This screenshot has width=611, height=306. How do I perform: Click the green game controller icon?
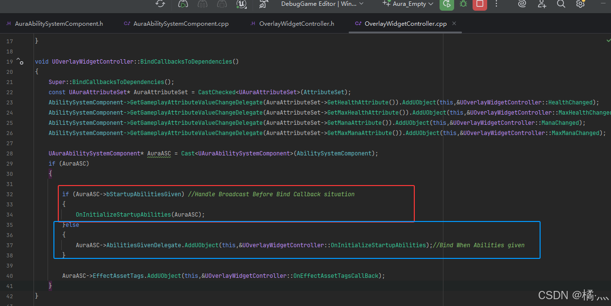[183, 4]
